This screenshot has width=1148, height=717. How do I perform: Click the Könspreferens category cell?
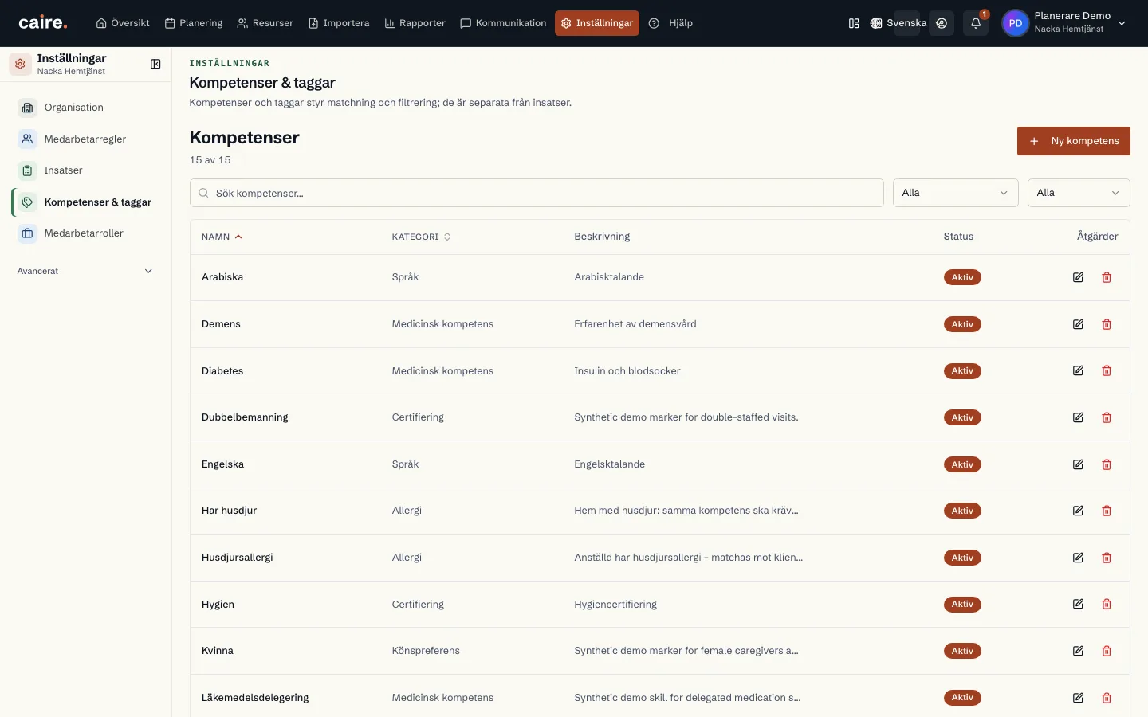point(426,651)
